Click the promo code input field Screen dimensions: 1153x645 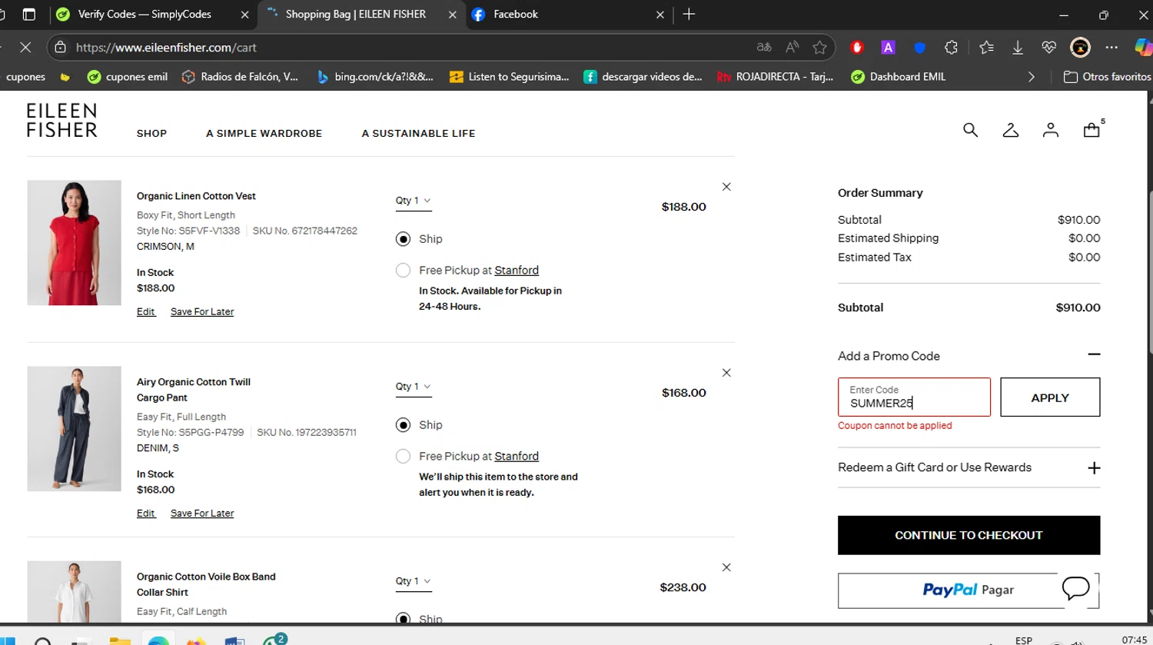point(914,397)
